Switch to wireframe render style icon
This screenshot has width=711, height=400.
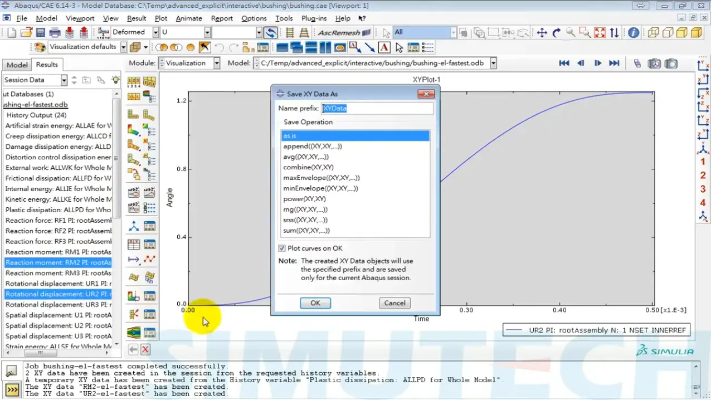coord(653,32)
